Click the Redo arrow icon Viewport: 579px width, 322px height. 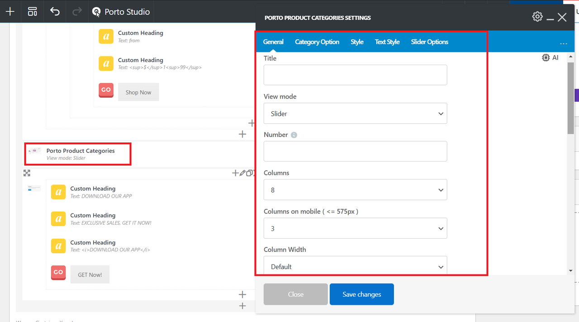(77, 11)
